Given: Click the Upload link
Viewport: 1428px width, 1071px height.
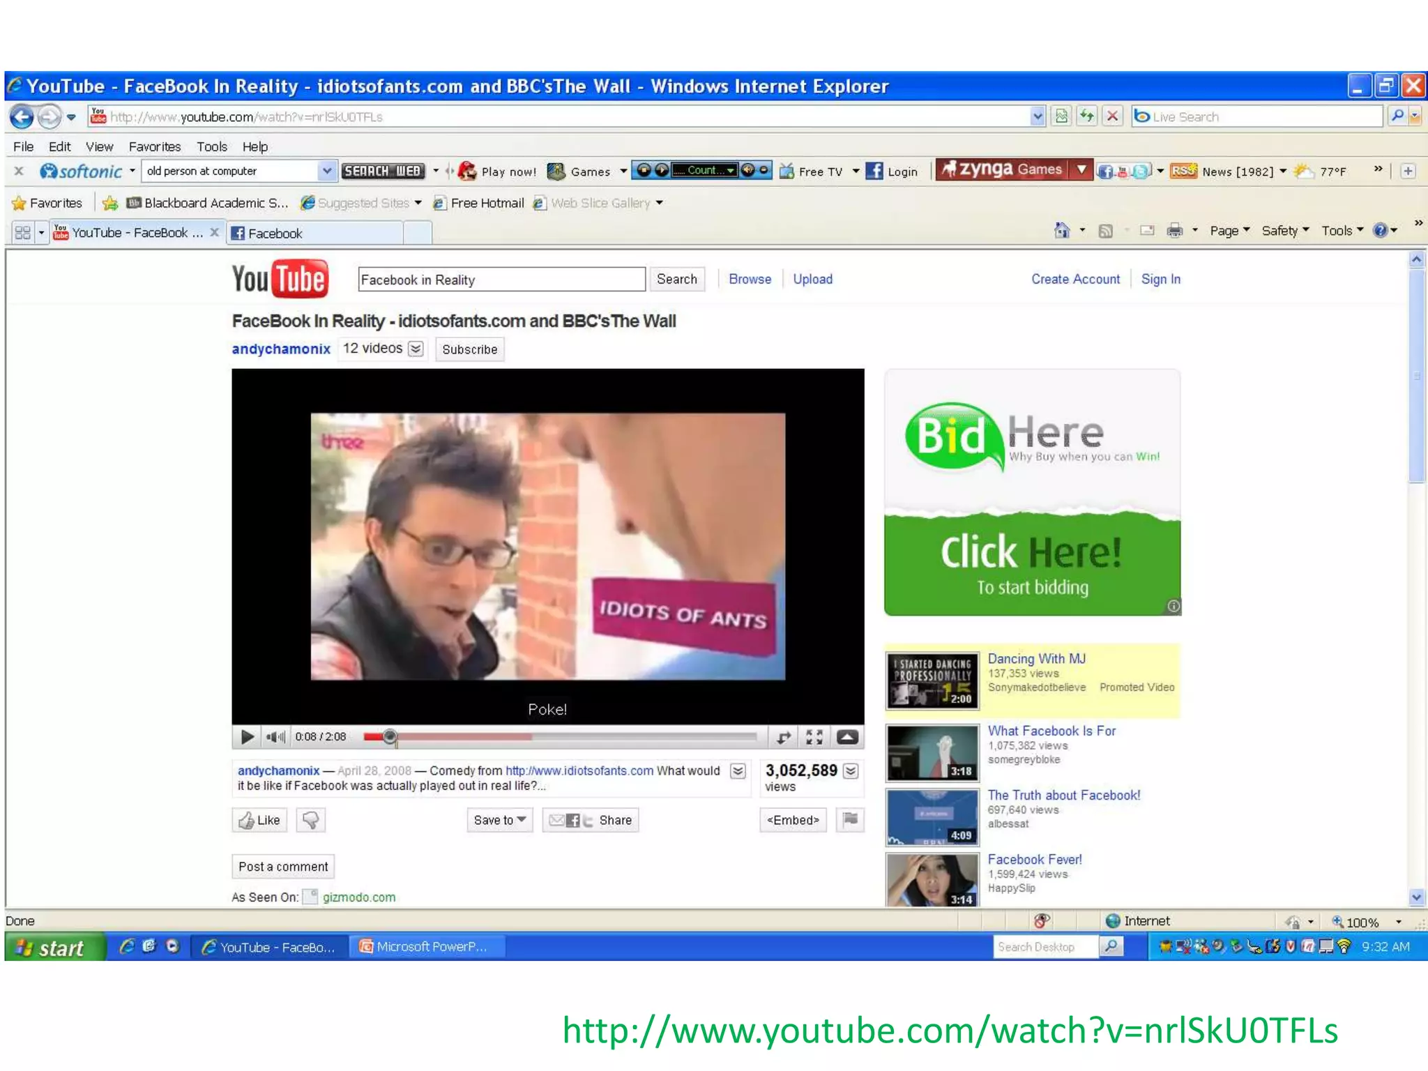Looking at the screenshot, I should (812, 279).
